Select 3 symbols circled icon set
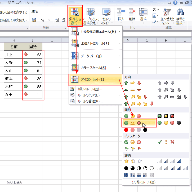192x192 pixels. coord(133,142)
